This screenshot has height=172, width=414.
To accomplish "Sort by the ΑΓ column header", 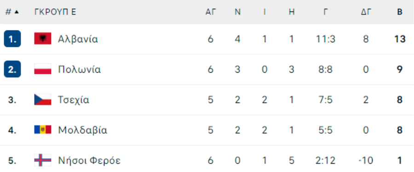I will pos(211,12).
